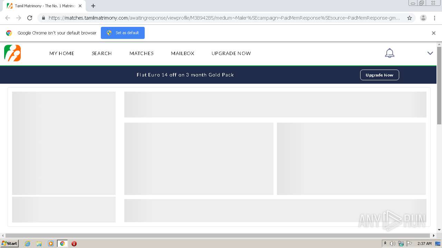Open Windows Explorer folder in taskbar
Image resolution: width=442 pixels, height=248 pixels.
pyautogui.click(x=39, y=244)
